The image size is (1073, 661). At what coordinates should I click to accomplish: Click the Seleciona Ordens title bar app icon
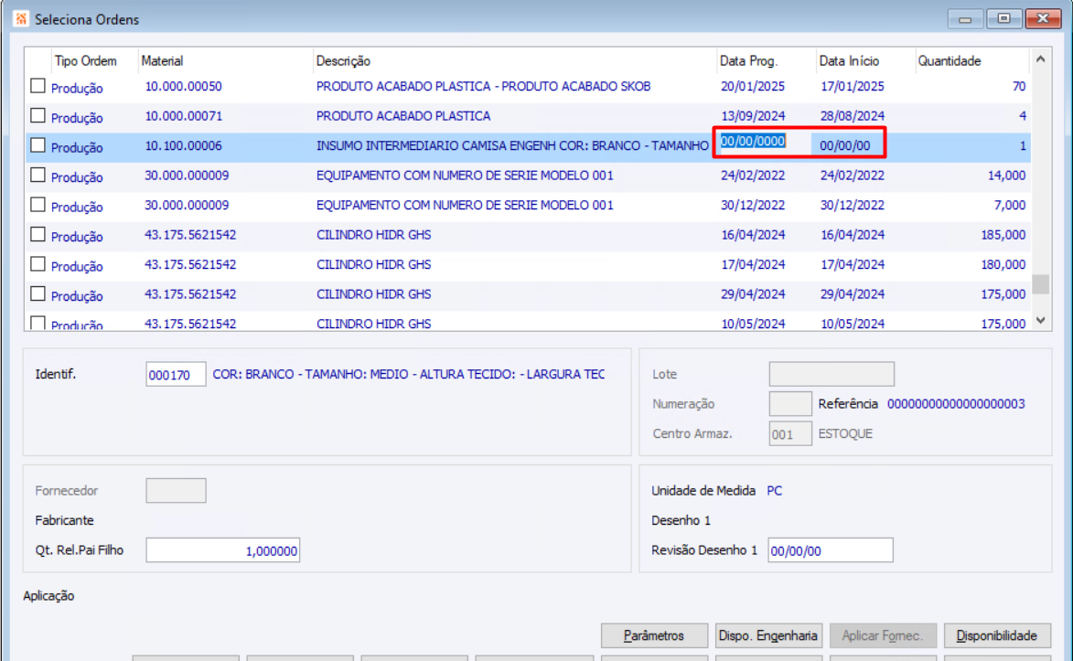point(20,18)
